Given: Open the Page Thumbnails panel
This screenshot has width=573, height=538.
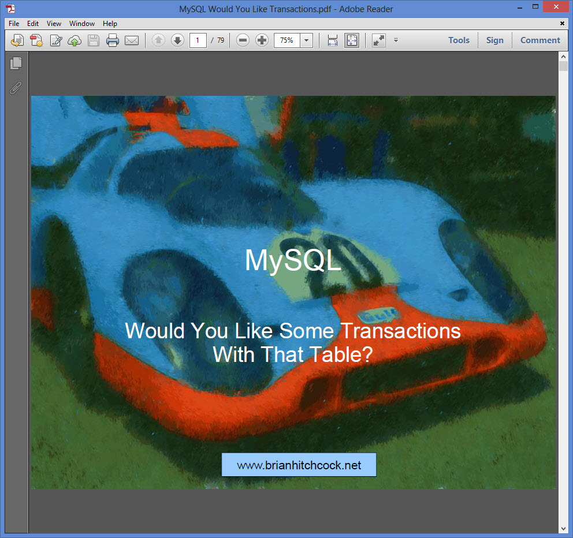Looking at the screenshot, I should (16, 63).
